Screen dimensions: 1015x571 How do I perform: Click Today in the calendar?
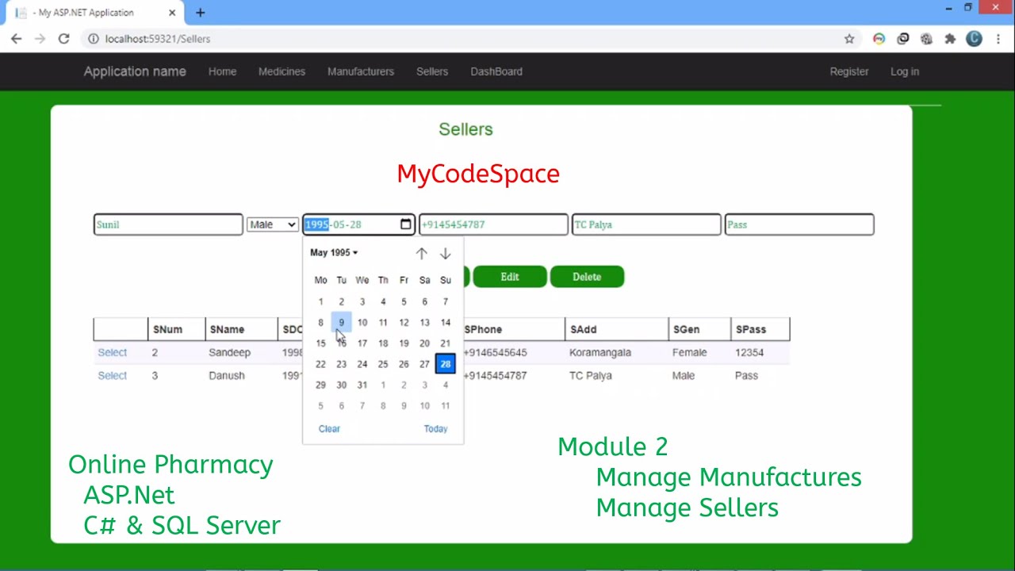(435, 429)
